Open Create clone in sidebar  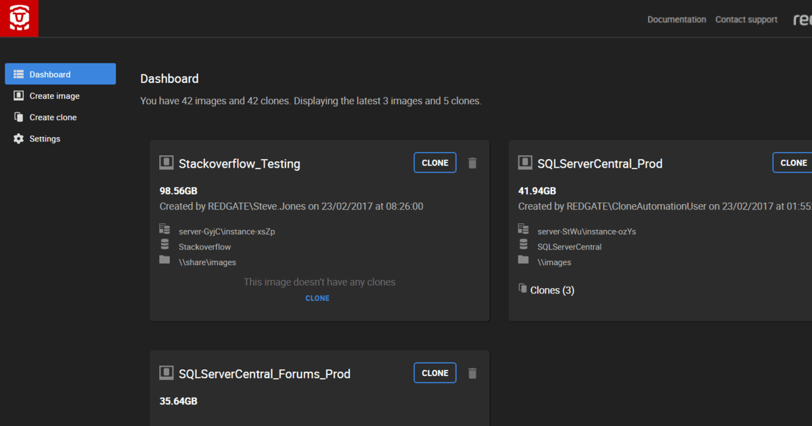click(x=53, y=117)
